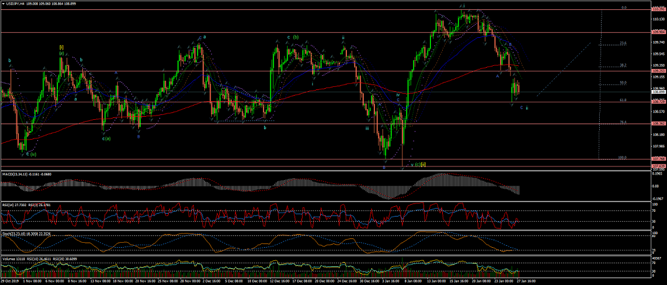Click the 109.253 horizontal line price tag
This screenshot has height=285, width=667.
(x=658, y=71)
